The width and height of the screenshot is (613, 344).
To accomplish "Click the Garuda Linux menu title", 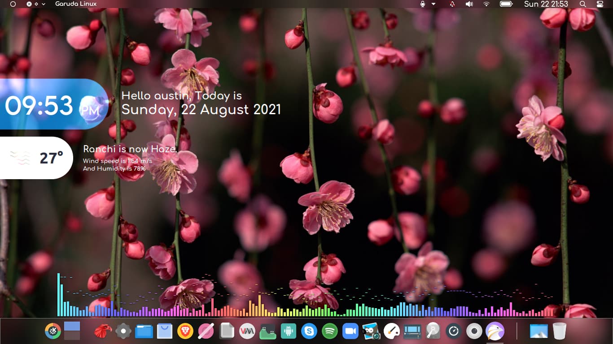I will pos(75,4).
